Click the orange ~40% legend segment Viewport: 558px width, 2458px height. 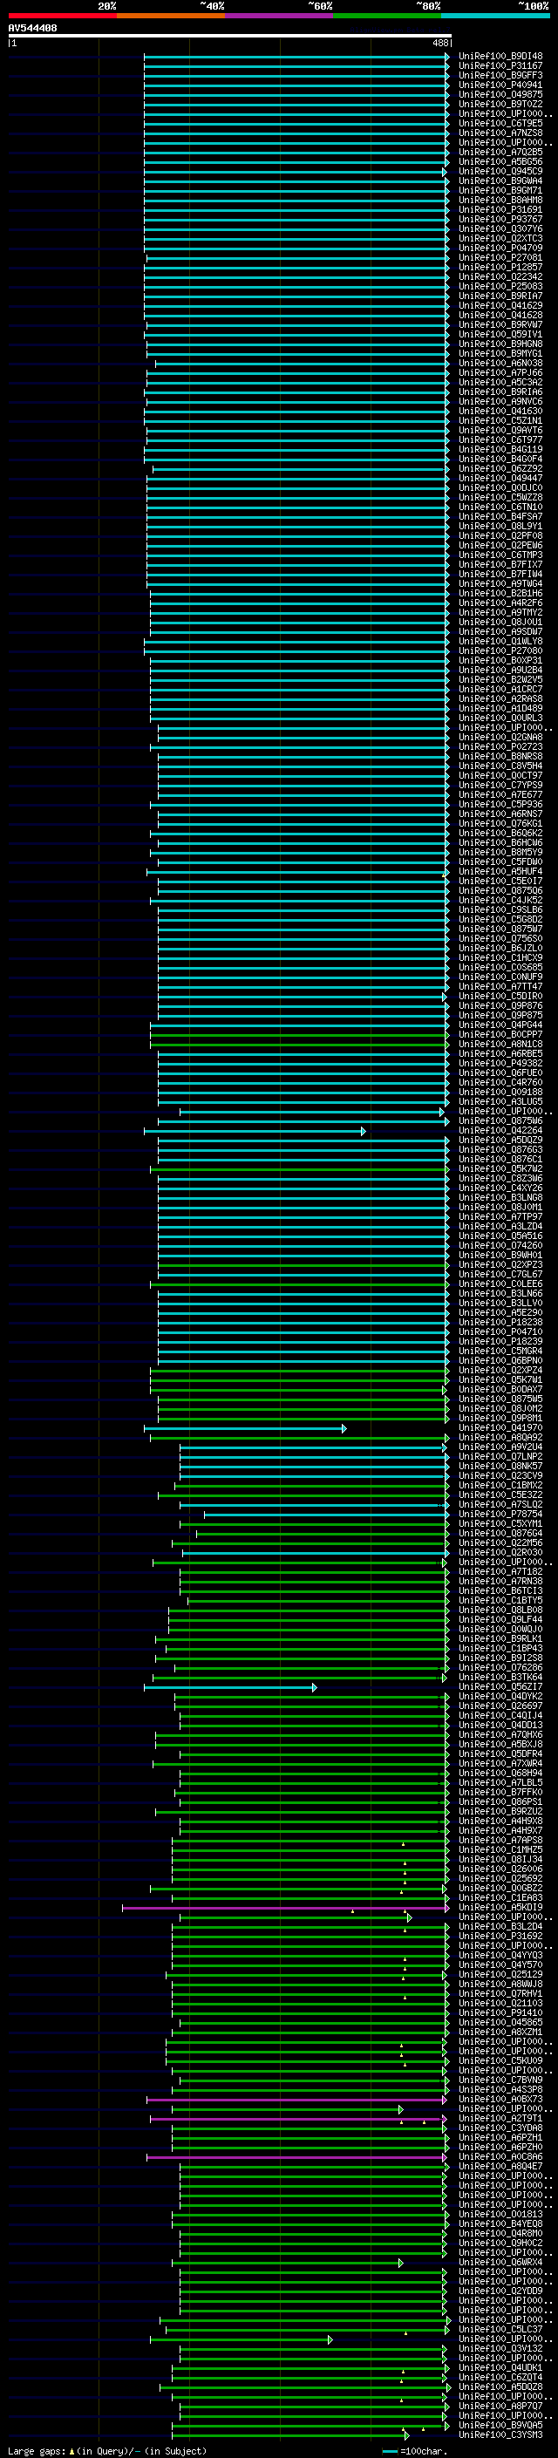[171, 16]
